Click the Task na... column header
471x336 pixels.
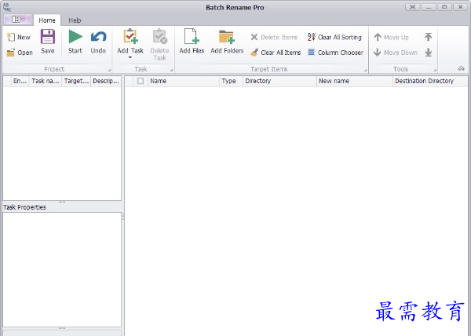click(46, 81)
